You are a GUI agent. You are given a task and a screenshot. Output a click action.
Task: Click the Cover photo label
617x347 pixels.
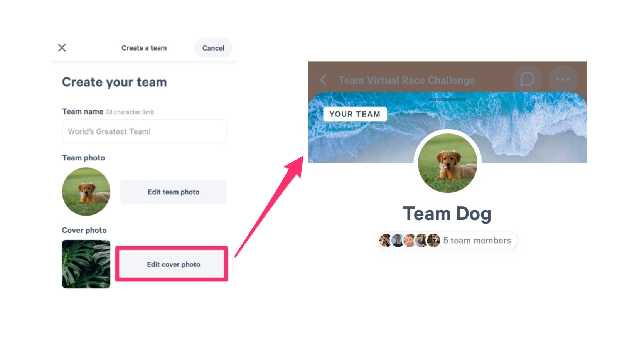point(84,230)
